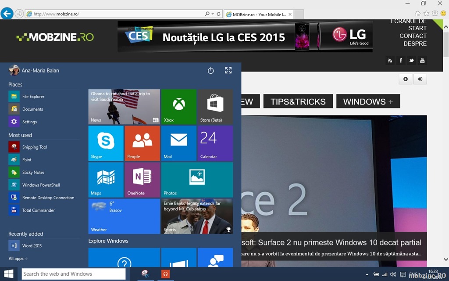The width and height of the screenshot is (449, 281).
Task: Click the browser Forward arrow button
Action: point(19,14)
